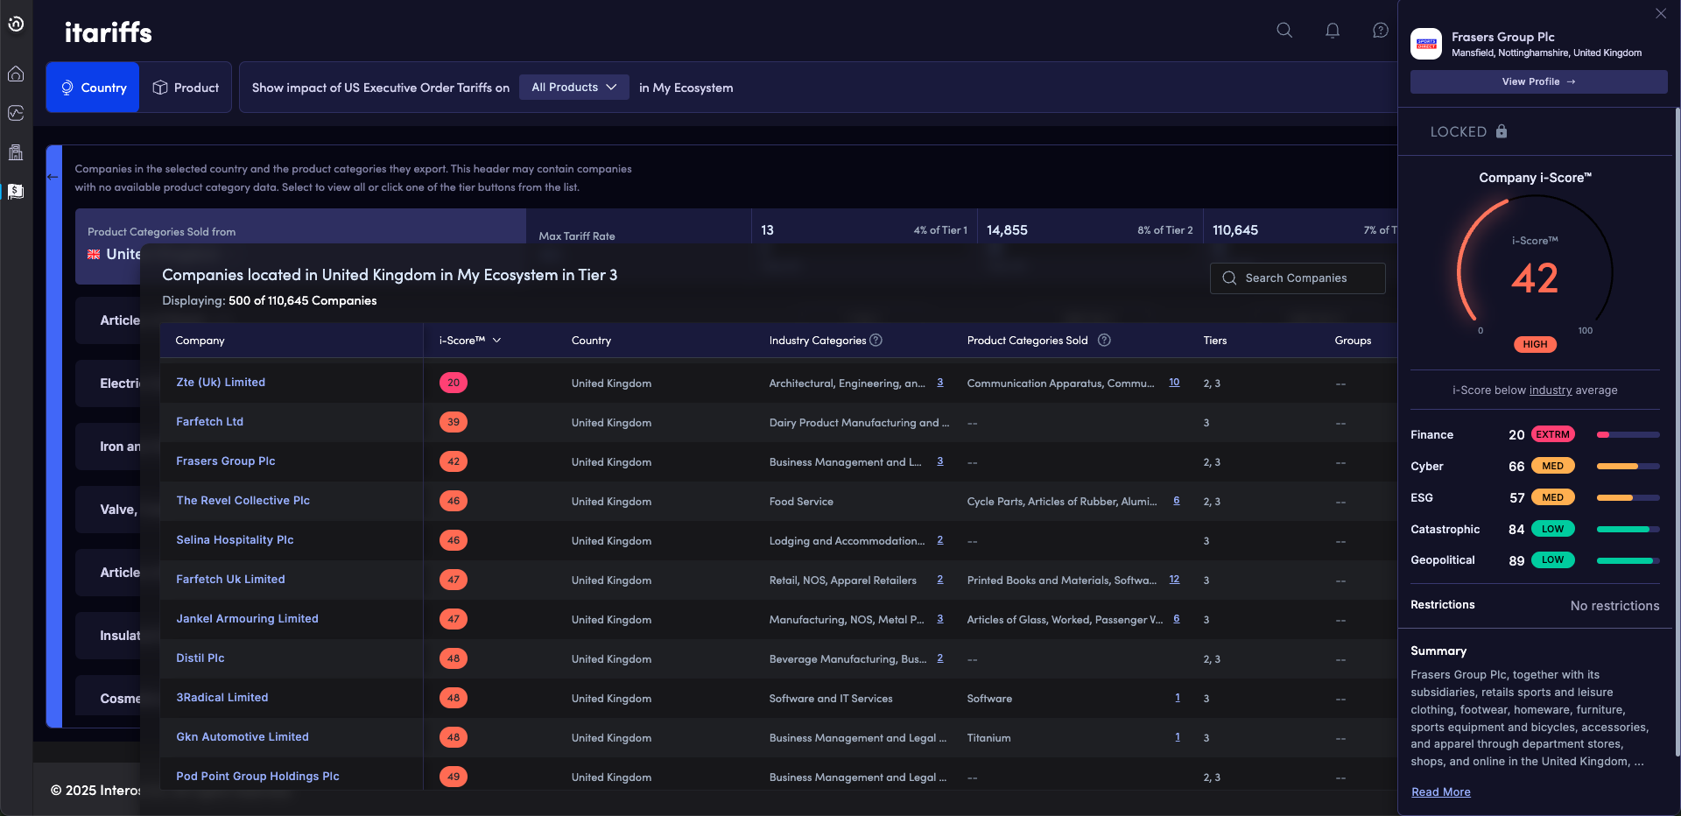Select the activity monitoring icon in the sidebar
Screen dimensions: 1681x816
[16, 113]
